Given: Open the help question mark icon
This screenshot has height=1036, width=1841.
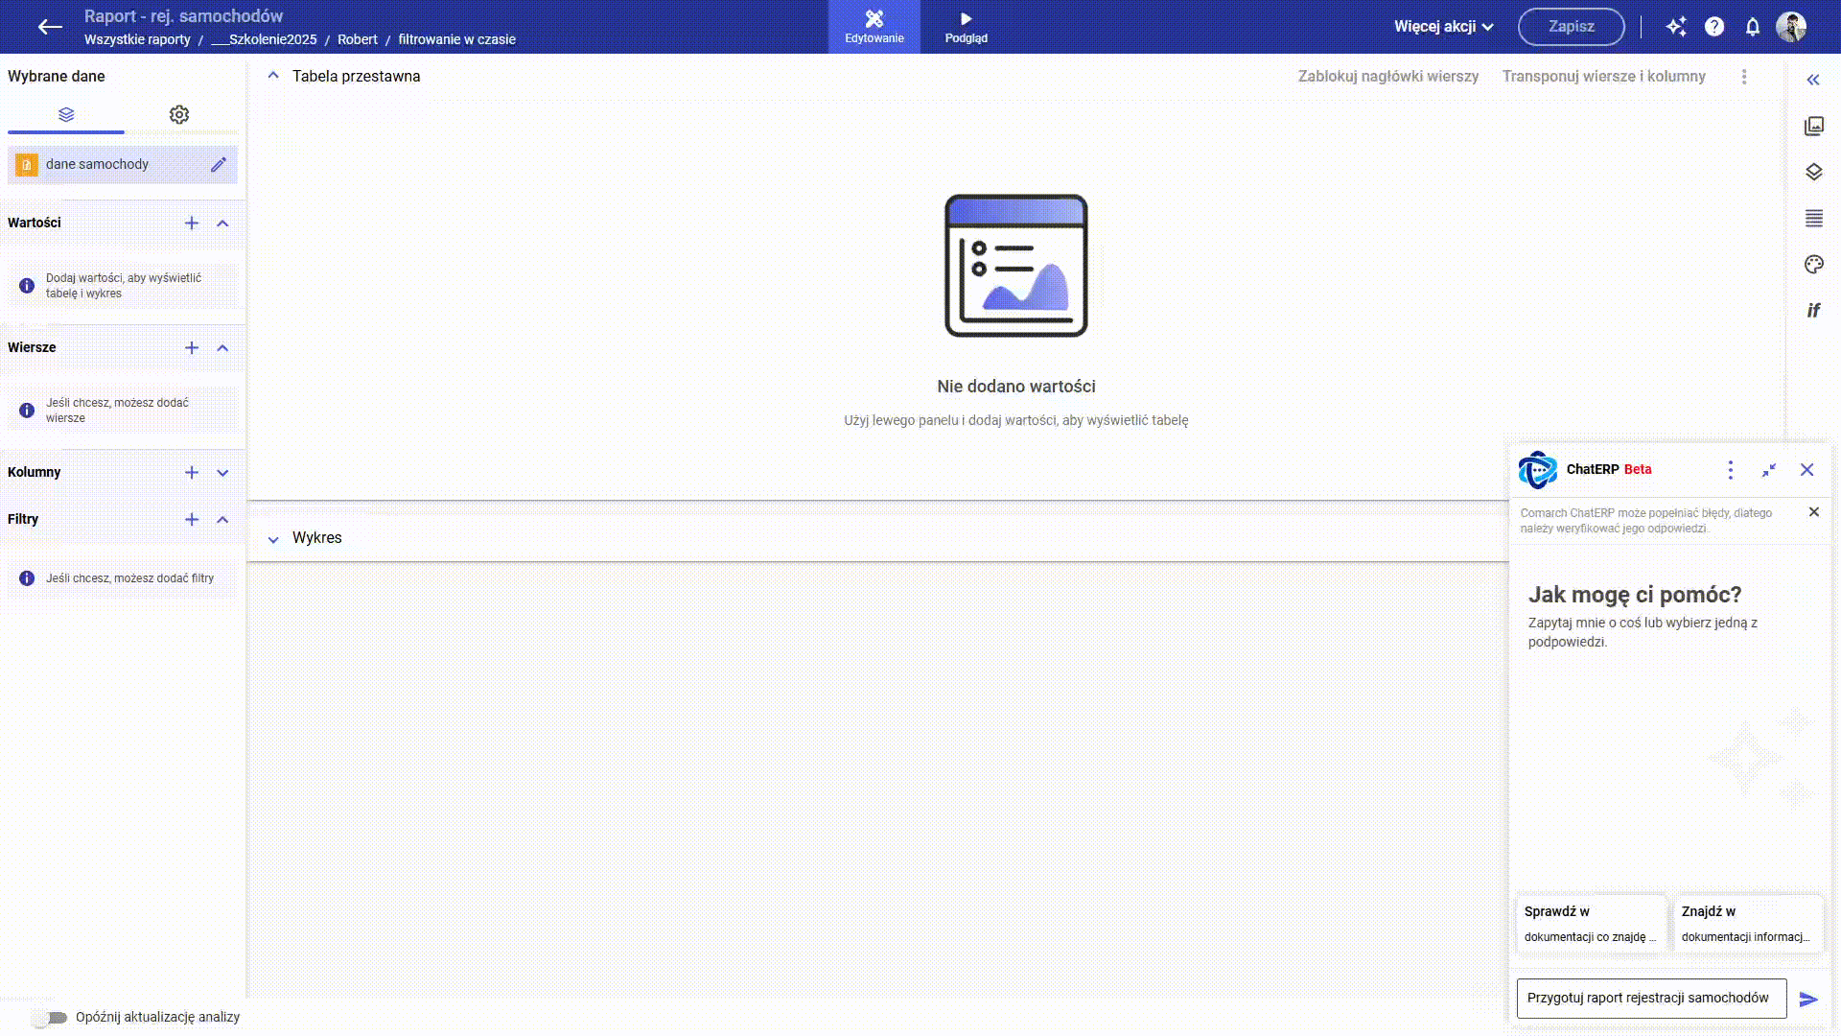Looking at the screenshot, I should [x=1714, y=27].
